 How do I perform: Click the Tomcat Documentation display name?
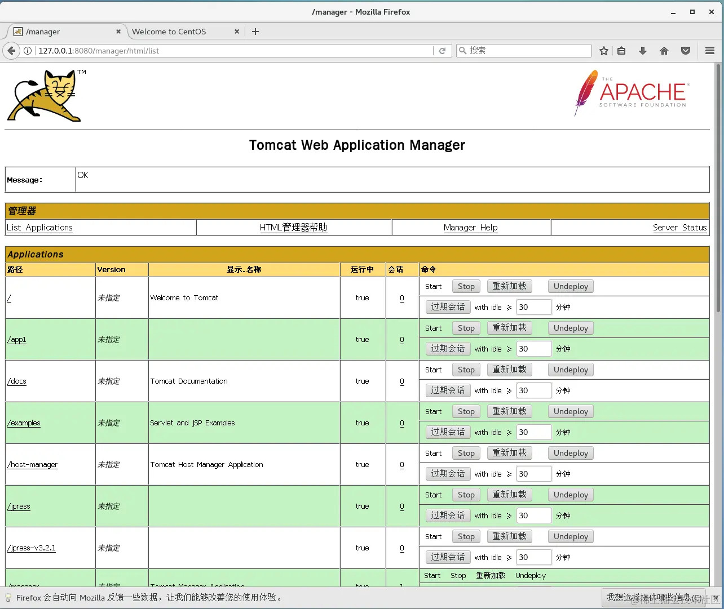(x=189, y=381)
